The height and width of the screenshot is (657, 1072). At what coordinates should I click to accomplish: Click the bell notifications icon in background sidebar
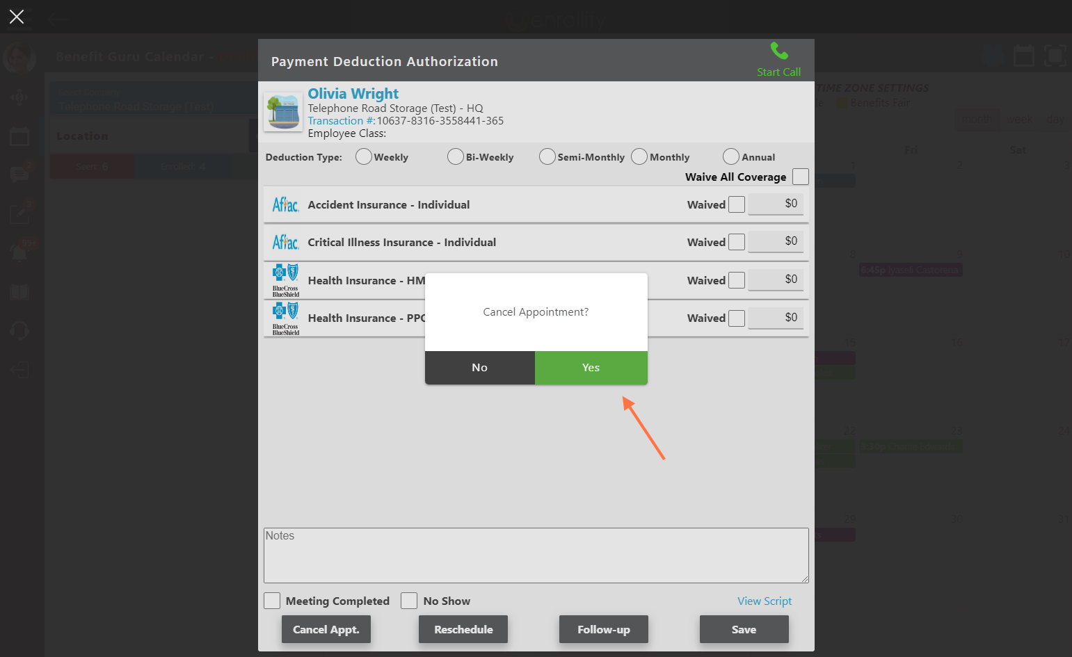(x=19, y=252)
